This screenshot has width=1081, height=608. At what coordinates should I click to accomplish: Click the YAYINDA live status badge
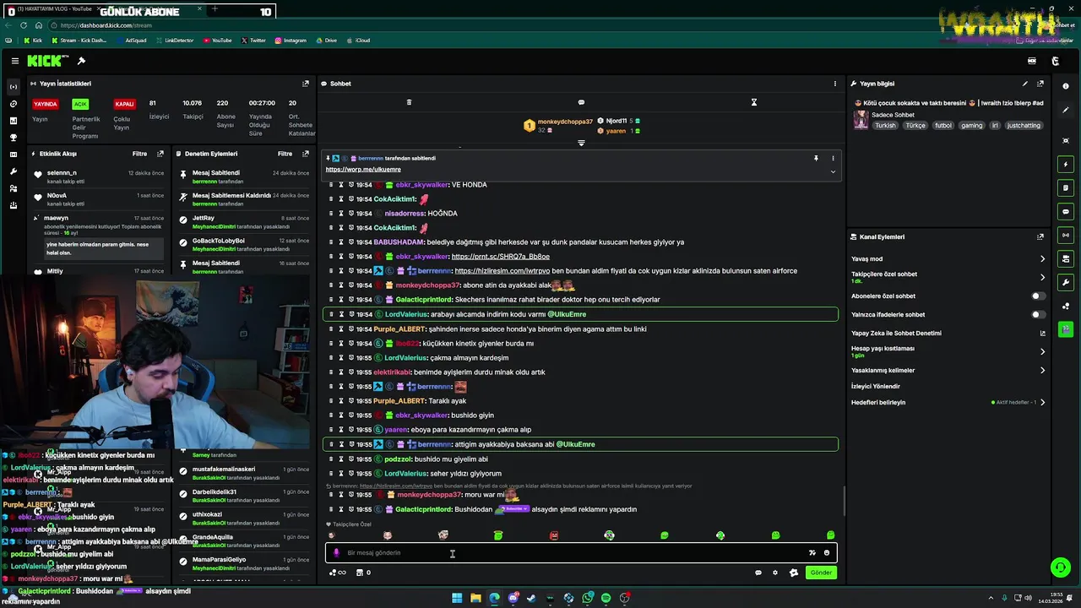[x=46, y=104]
